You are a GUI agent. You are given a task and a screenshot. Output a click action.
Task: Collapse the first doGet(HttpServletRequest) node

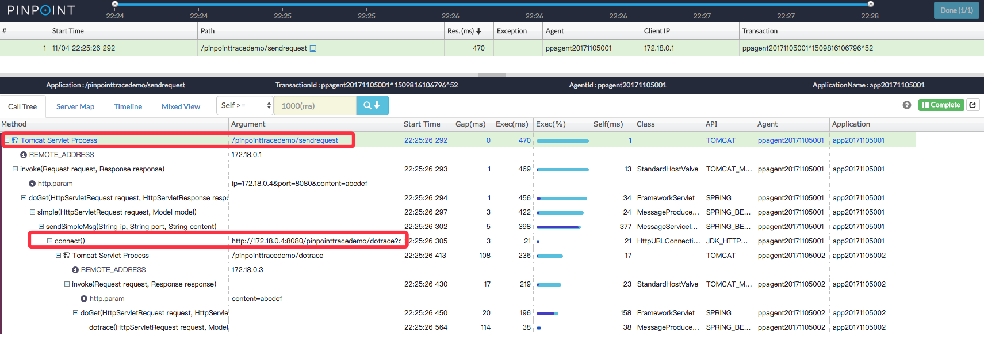[24, 198]
